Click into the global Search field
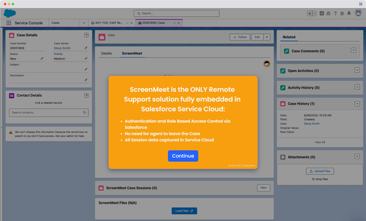Viewport: 366px width, 221px height. [x=177, y=13]
